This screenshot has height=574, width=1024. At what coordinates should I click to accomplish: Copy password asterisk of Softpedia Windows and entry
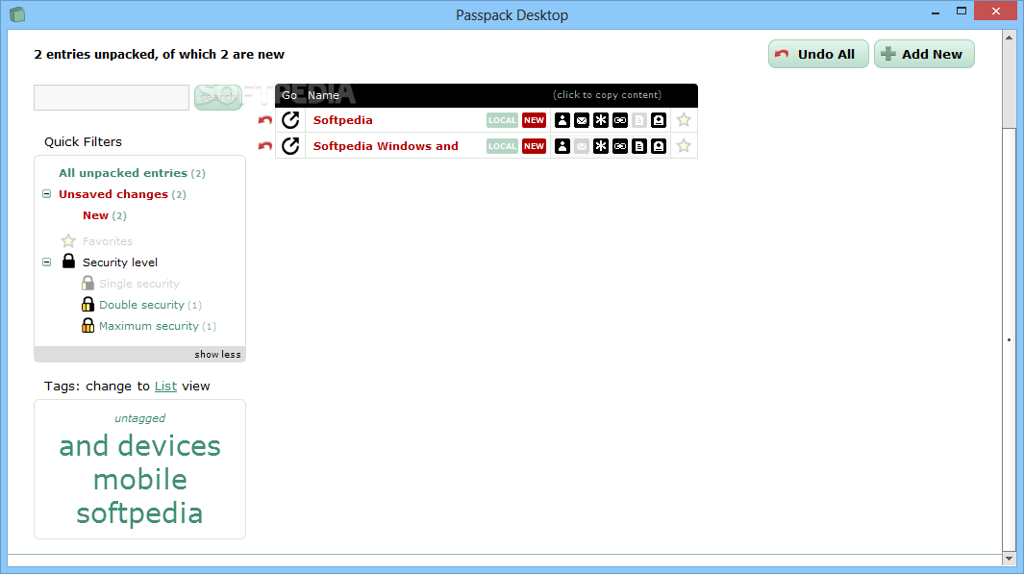601,146
